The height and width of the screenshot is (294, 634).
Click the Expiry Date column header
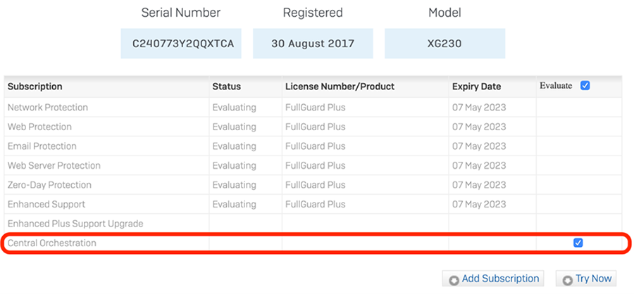tap(477, 87)
